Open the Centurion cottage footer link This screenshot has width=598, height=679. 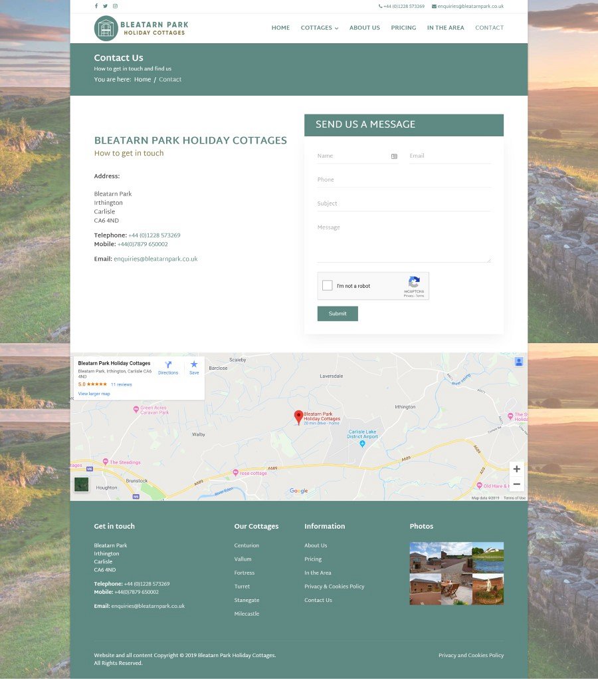(247, 545)
